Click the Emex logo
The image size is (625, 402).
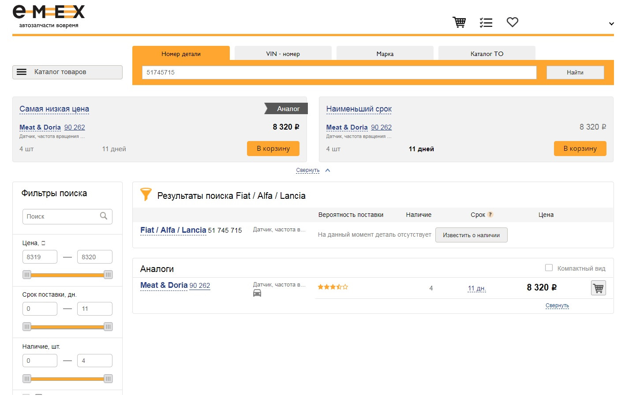[49, 17]
